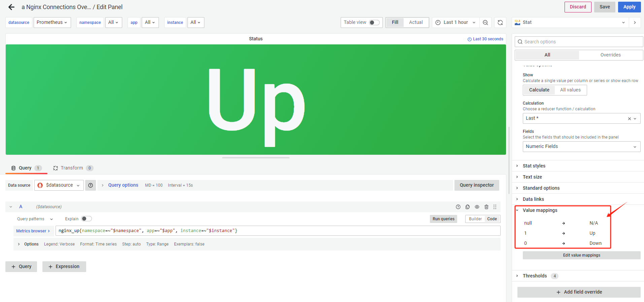Show query A help icon

[458, 207]
